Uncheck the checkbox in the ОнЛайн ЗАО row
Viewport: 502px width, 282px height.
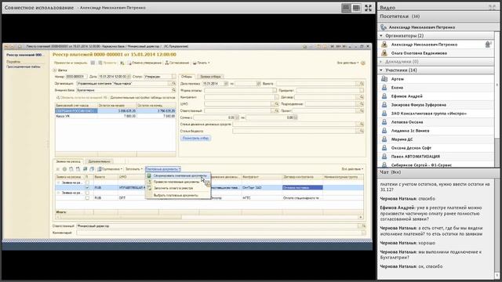87,188
